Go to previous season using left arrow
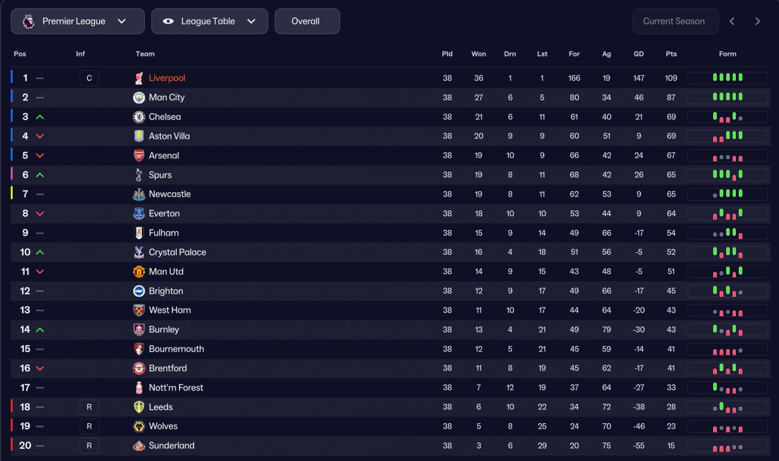The height and width of the screenshot is (461, 779). (732, 21)
